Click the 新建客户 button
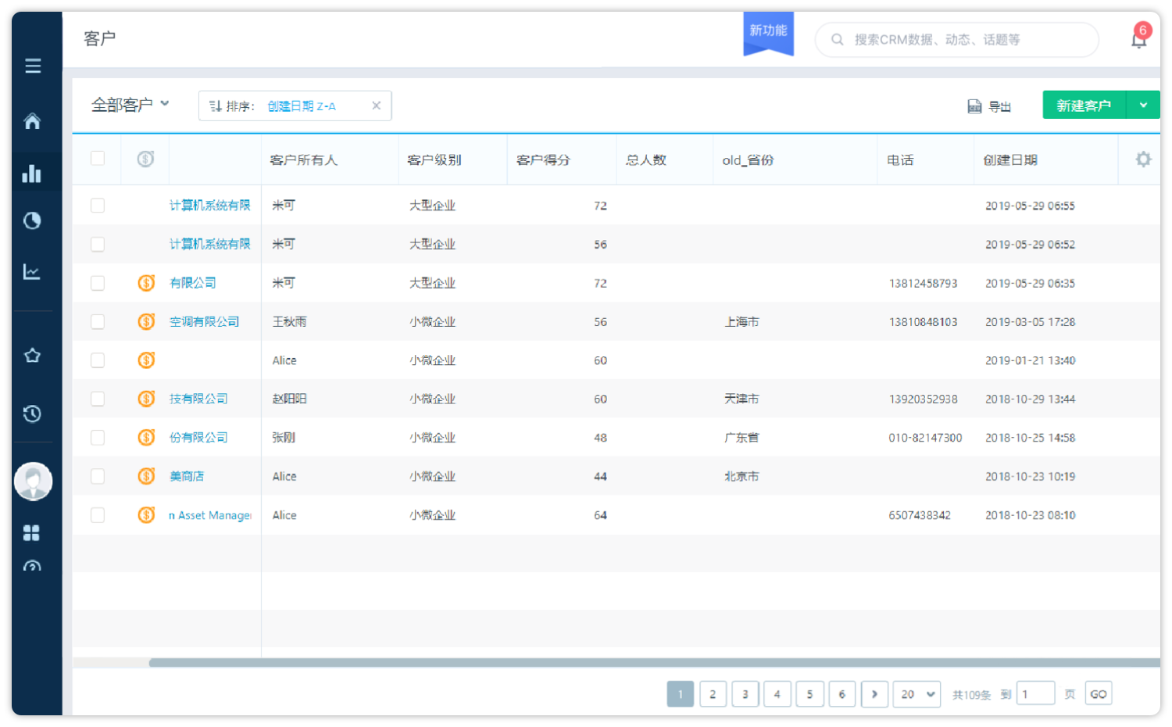The image size is (1172, 727). 1084,106
